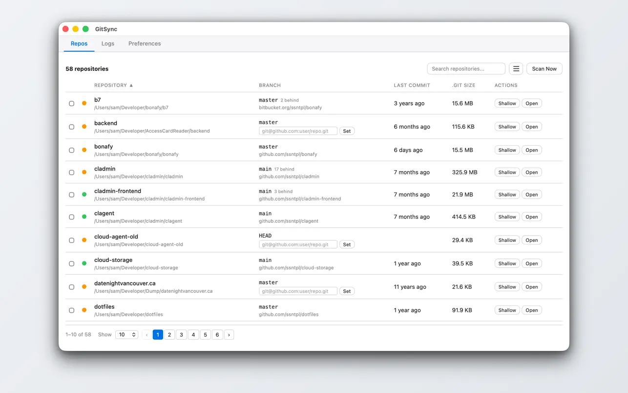Viewport: 628px width, 393px height.
Task: Click Shallow for the b7 repository
Action: tap(507, 104)
